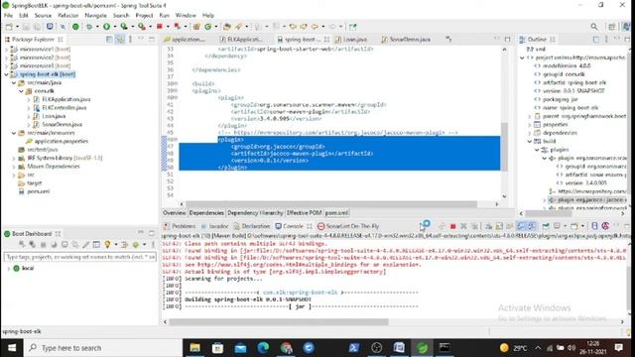Collapse the src/main/java folder
The height and width of the screenshot is (357, 635).
pyautogui.click(x=14, y=82)
